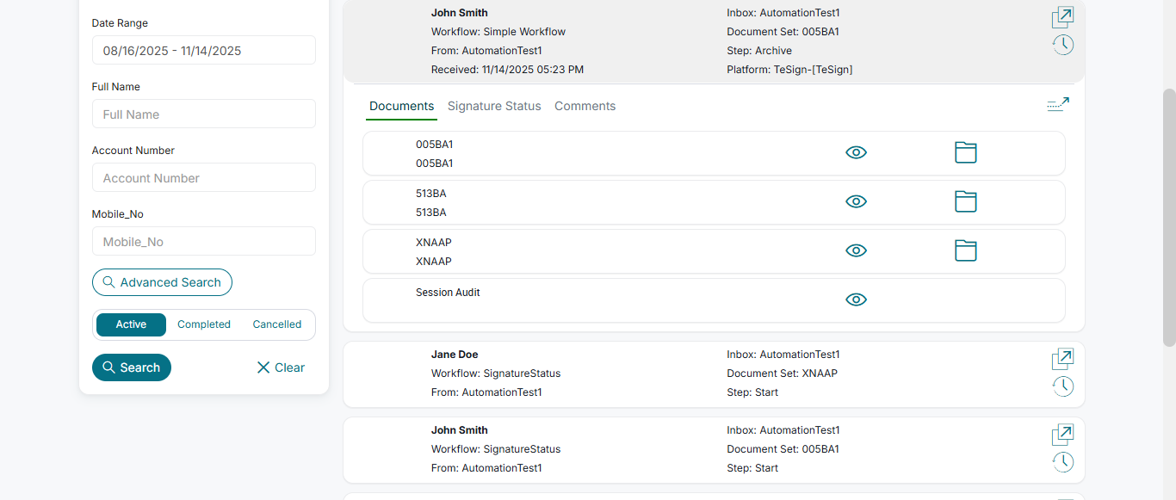Select the Cancelled status filter

(x=276, y=324)
